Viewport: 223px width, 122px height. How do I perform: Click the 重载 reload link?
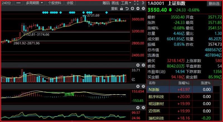click(114, 9)
